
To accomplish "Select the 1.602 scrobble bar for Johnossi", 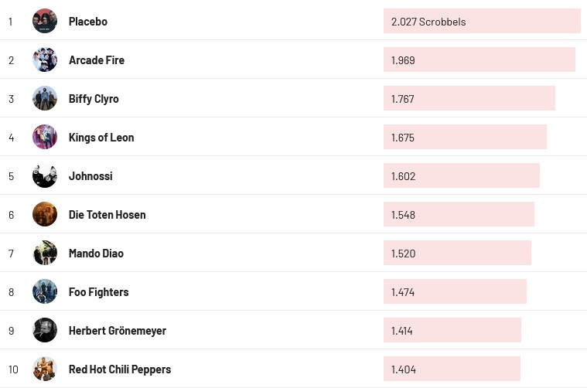I will pyautogui.click(x=461, y=176).
